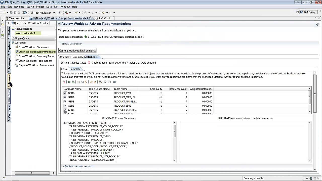Open the File menu
The height and width of the screenshot is (181, 322).
(3, 7)
